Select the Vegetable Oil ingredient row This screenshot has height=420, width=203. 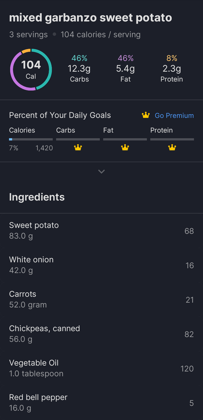tap(101, 368)
